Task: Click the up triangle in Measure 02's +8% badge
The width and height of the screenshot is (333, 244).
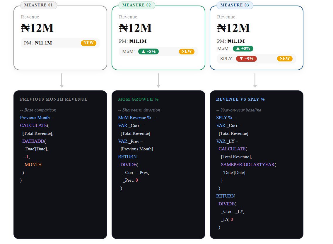Action: click(x=143, y=51)
